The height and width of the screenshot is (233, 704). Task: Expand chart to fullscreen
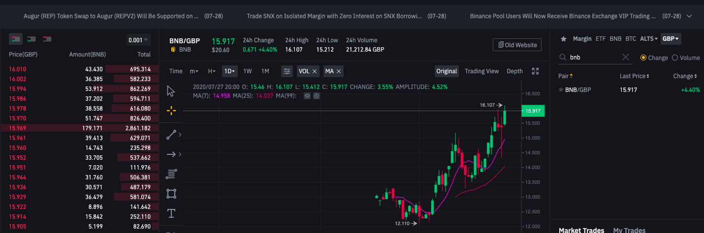[x=536, y=71]
